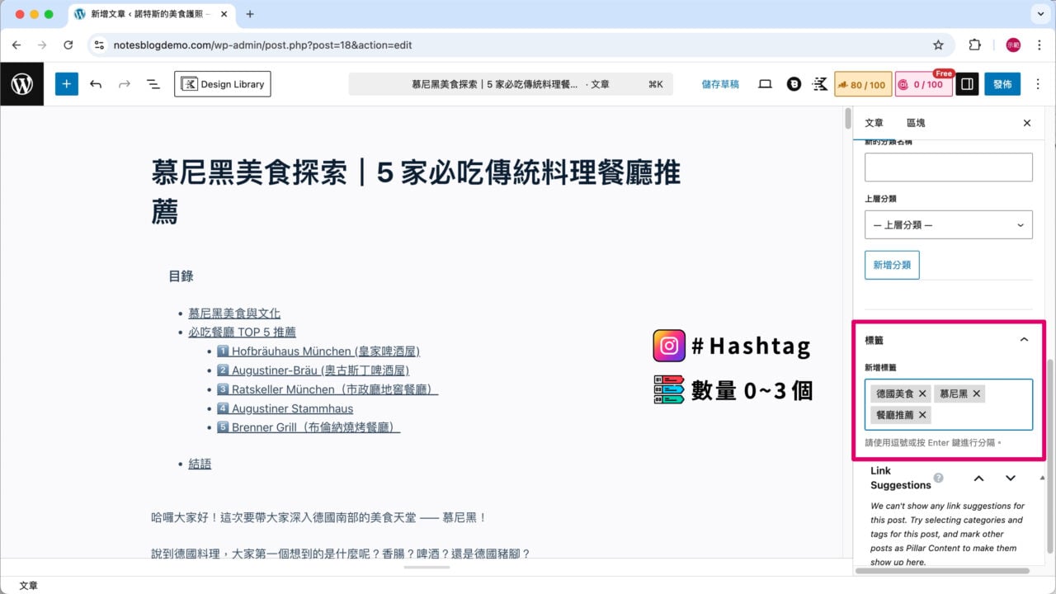Click the circular B toolbar icon
This screenshot has height=594, width=1056.
pyautogui.click(x=794, y=83)
